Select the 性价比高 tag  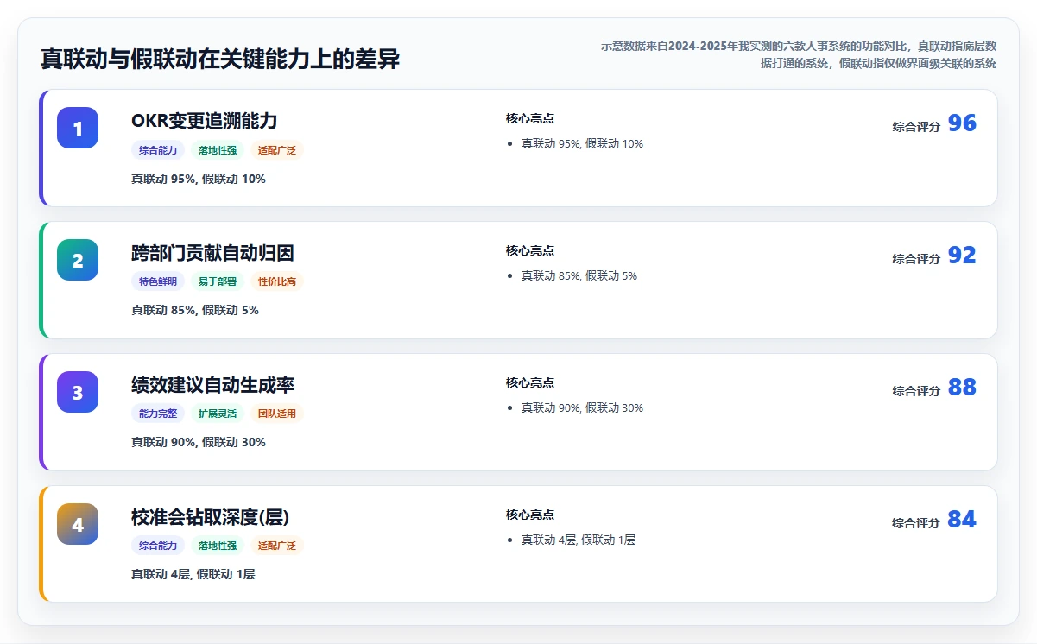pos(277,281)
